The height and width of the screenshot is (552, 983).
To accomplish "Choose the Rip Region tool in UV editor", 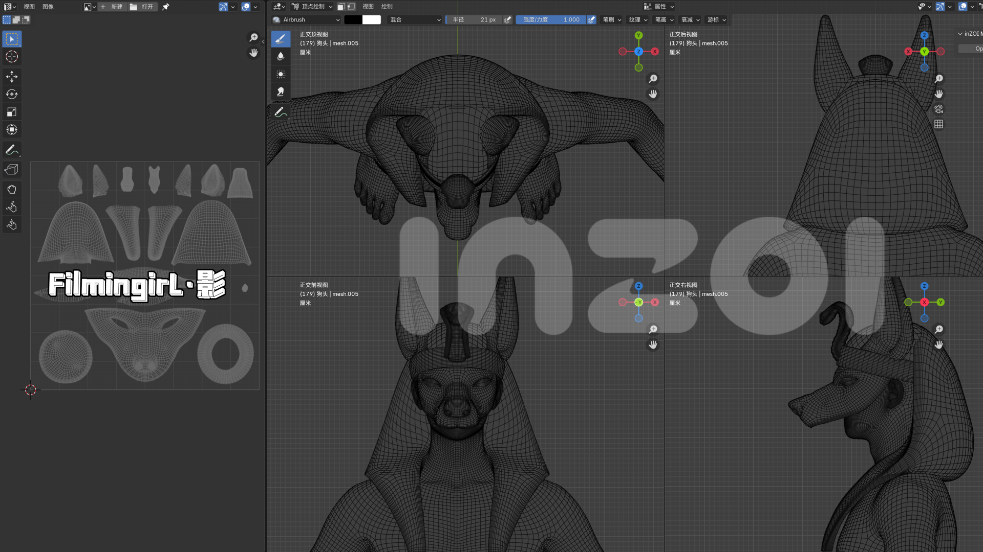I will pyautogui.click(x=12, y=169).
